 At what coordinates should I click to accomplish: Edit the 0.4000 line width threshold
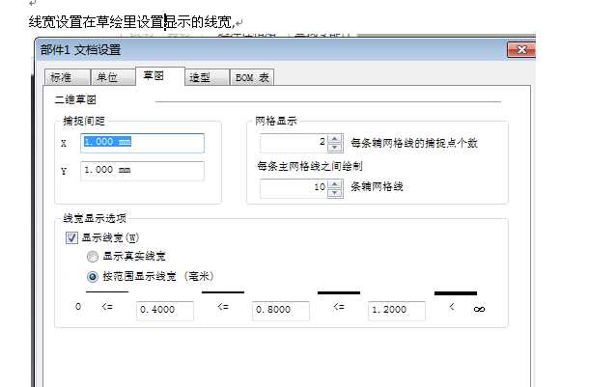click(x=165, y=311)
